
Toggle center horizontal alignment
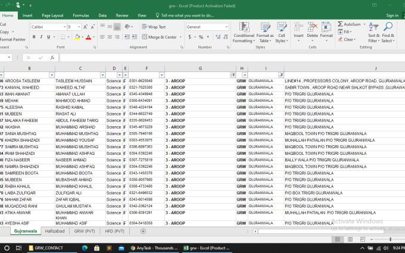tap(110, 37)
